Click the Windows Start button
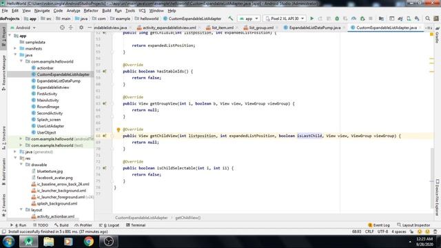Image resolution: width=441 pixels, height=248 pixels. point(8,242)
